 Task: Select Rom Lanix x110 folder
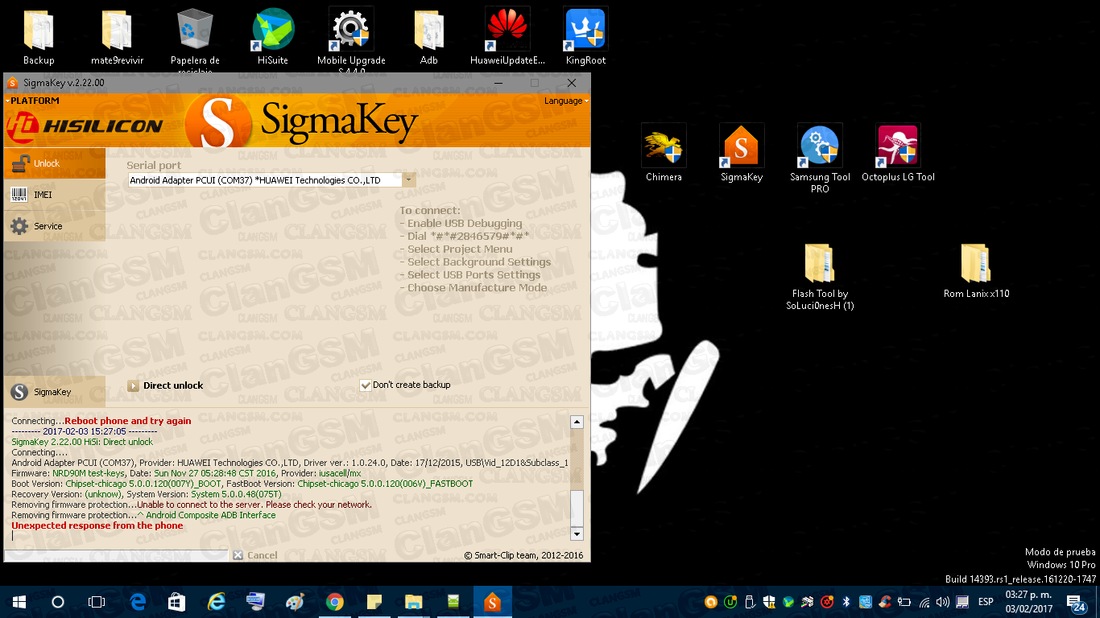coord(976,270)
